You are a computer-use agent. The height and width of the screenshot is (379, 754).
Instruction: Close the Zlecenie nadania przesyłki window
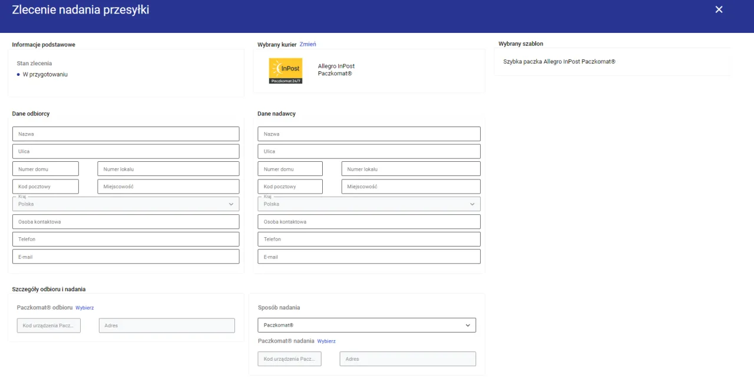coord(719,9)
